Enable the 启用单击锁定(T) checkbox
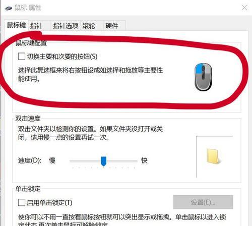 click(22, 202)
